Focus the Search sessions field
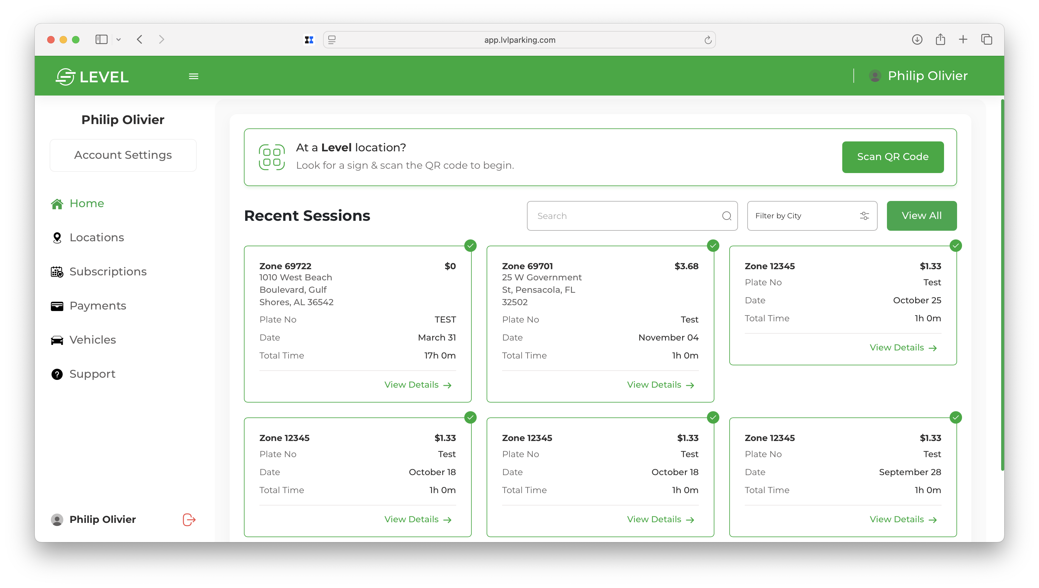This screenshot has height=588, width=1039. [x=624, y=216]
